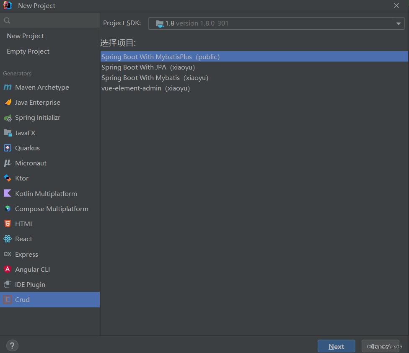Proceed with the Next button

336,346
